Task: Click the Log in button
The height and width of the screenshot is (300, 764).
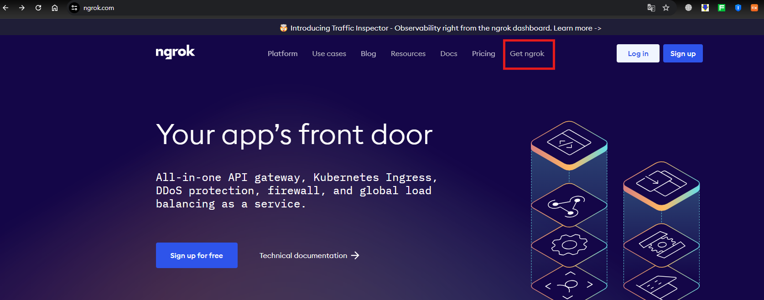Action: [x=638, y=53]
